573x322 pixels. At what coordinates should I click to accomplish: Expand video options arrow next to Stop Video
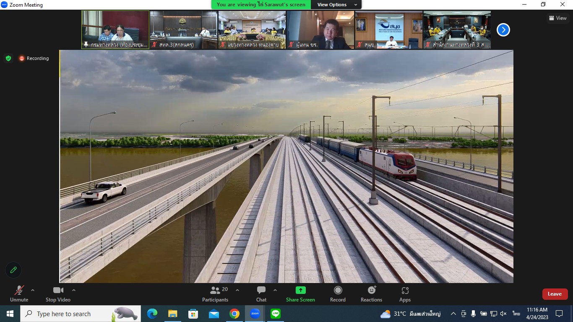(x=74, y=290)
